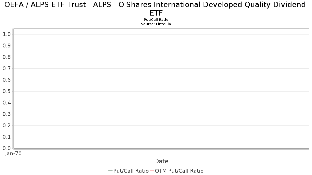Click the red OTM Put/Call Ratio legend line marker
Image resolution: width=312 pixels, height=175 pixels.
[152, 171]
